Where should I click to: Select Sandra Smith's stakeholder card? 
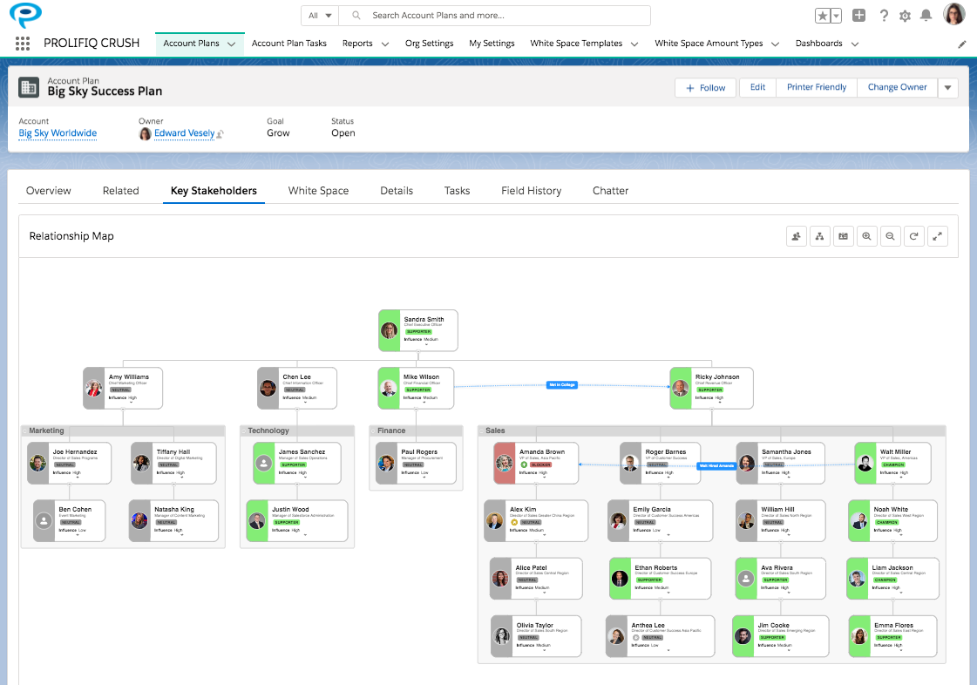(417, 330)
